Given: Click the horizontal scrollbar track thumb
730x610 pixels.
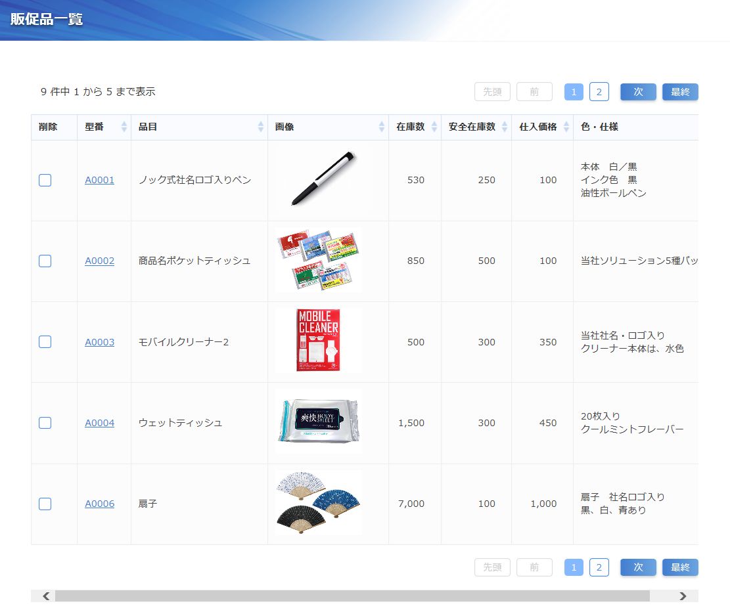Looking at the screenshot, I should 352,596.
